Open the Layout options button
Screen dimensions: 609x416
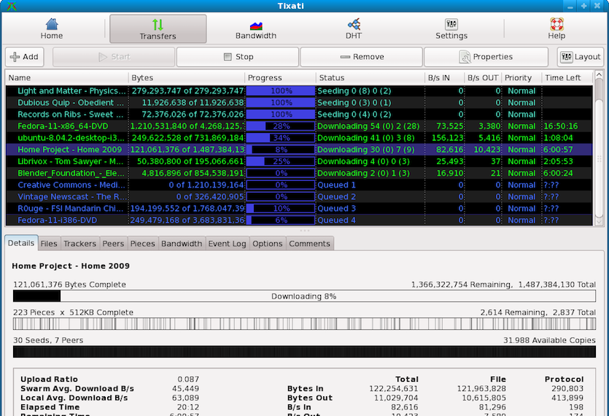581,57
